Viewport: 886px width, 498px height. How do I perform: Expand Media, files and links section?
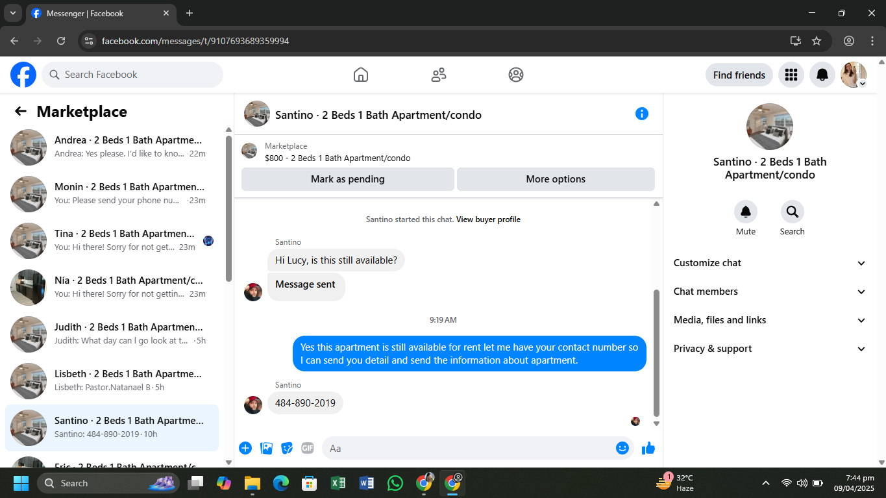click(x=770, y=320)
